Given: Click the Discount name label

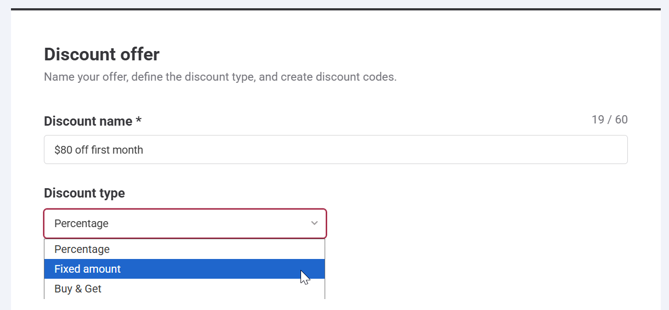Looking at the screenshot, I should [88, 121].
